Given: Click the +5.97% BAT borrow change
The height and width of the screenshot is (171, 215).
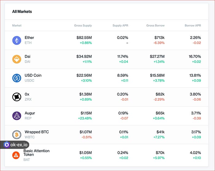Looking at the screenshot, I should (159, 158).
